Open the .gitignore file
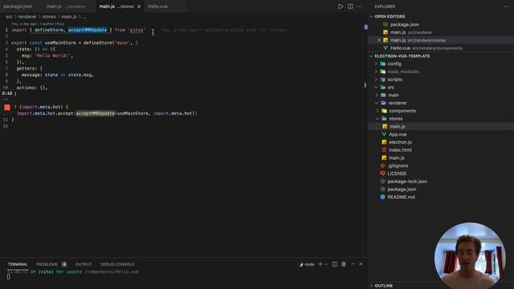Image resolution: width=514 pixels, height=289 pixels. click(x=398, y=166)
